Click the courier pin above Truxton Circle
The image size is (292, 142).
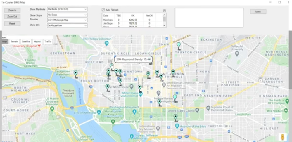click(179, 45)
